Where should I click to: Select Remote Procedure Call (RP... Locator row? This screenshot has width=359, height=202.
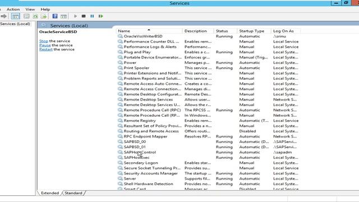[x=208, y=115]
